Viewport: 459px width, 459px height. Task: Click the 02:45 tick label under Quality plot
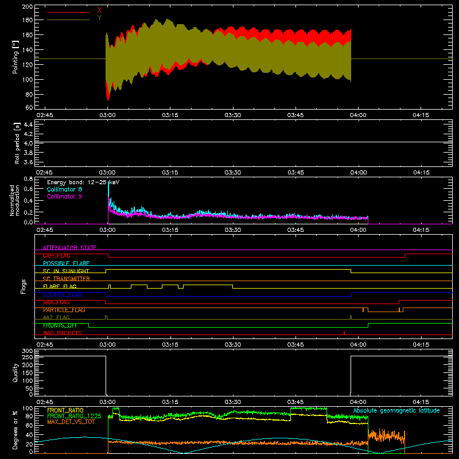[45, 402]
